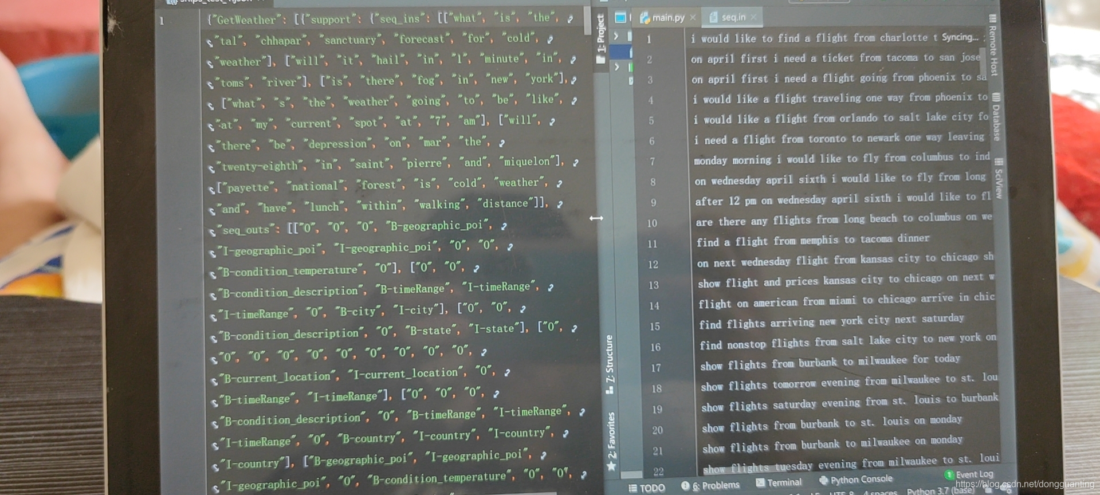Click the Remote Host icon
The height and width of the screenshot is (495, 1100).
coord(992,18)
